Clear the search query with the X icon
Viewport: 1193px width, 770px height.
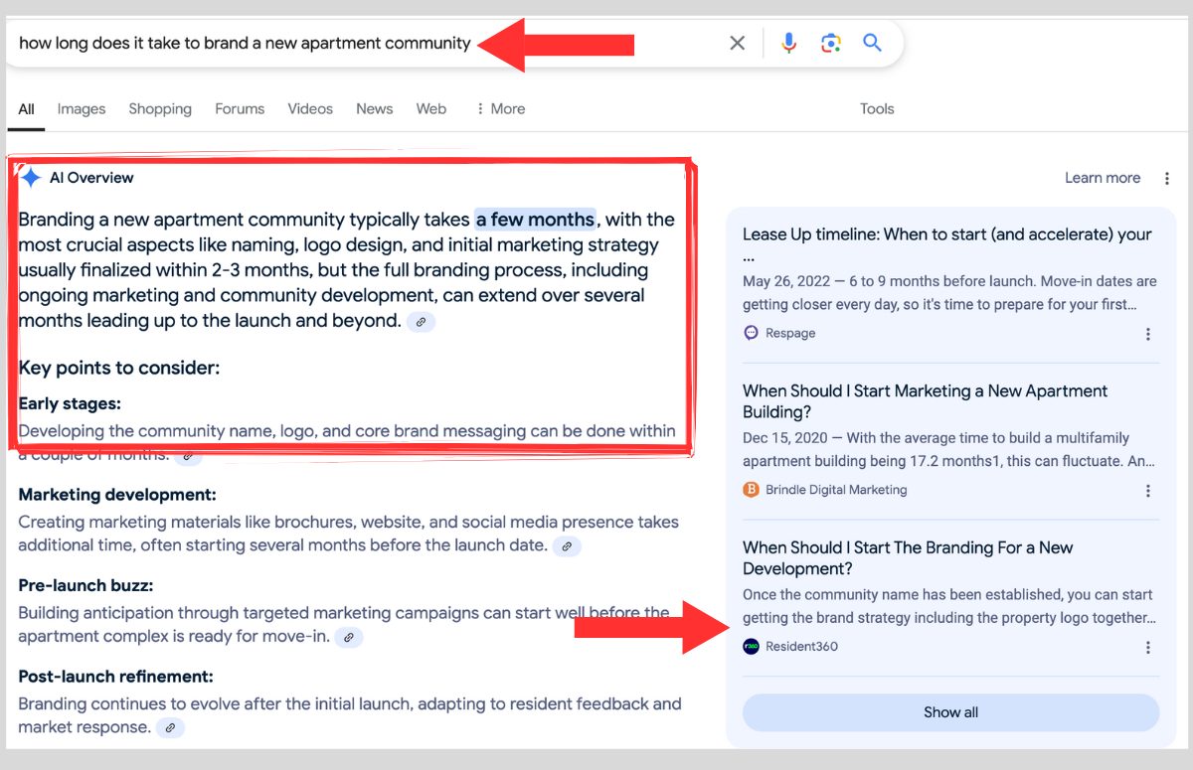[x=737, y=43]
